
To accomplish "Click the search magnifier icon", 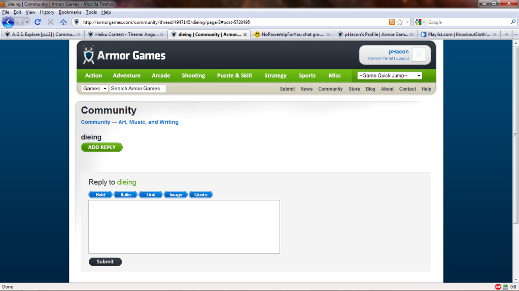I will [x=513, y=22].
